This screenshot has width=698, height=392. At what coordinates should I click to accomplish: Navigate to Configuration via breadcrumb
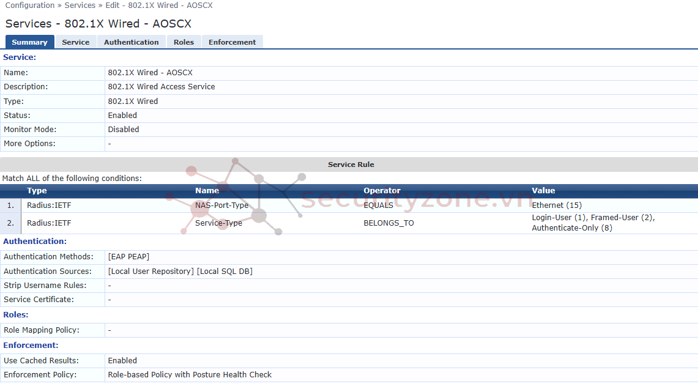coord(30,5)
